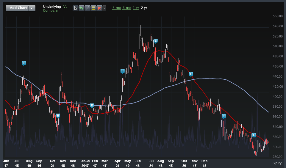The image size is (286, 168).
Task: Switch to the Vol chart view
Action: [66, 7]
